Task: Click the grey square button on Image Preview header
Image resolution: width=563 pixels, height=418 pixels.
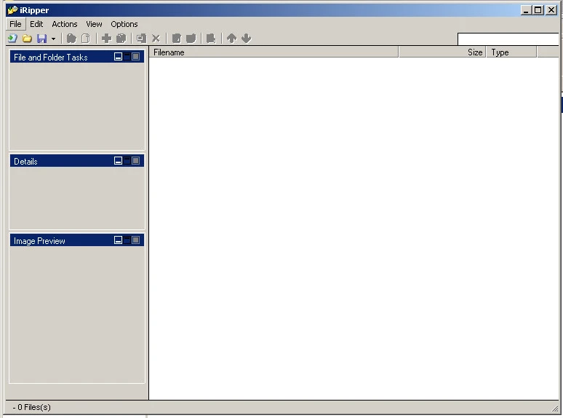Action: [136, 240]
